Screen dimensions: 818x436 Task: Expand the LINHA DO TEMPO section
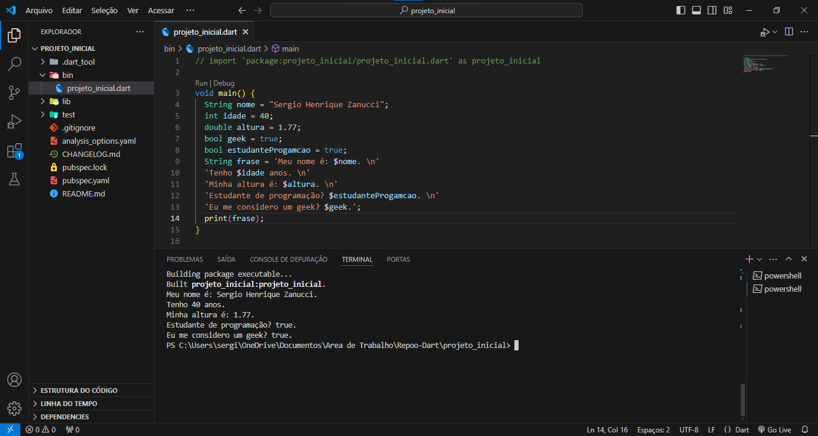(91, 403)
